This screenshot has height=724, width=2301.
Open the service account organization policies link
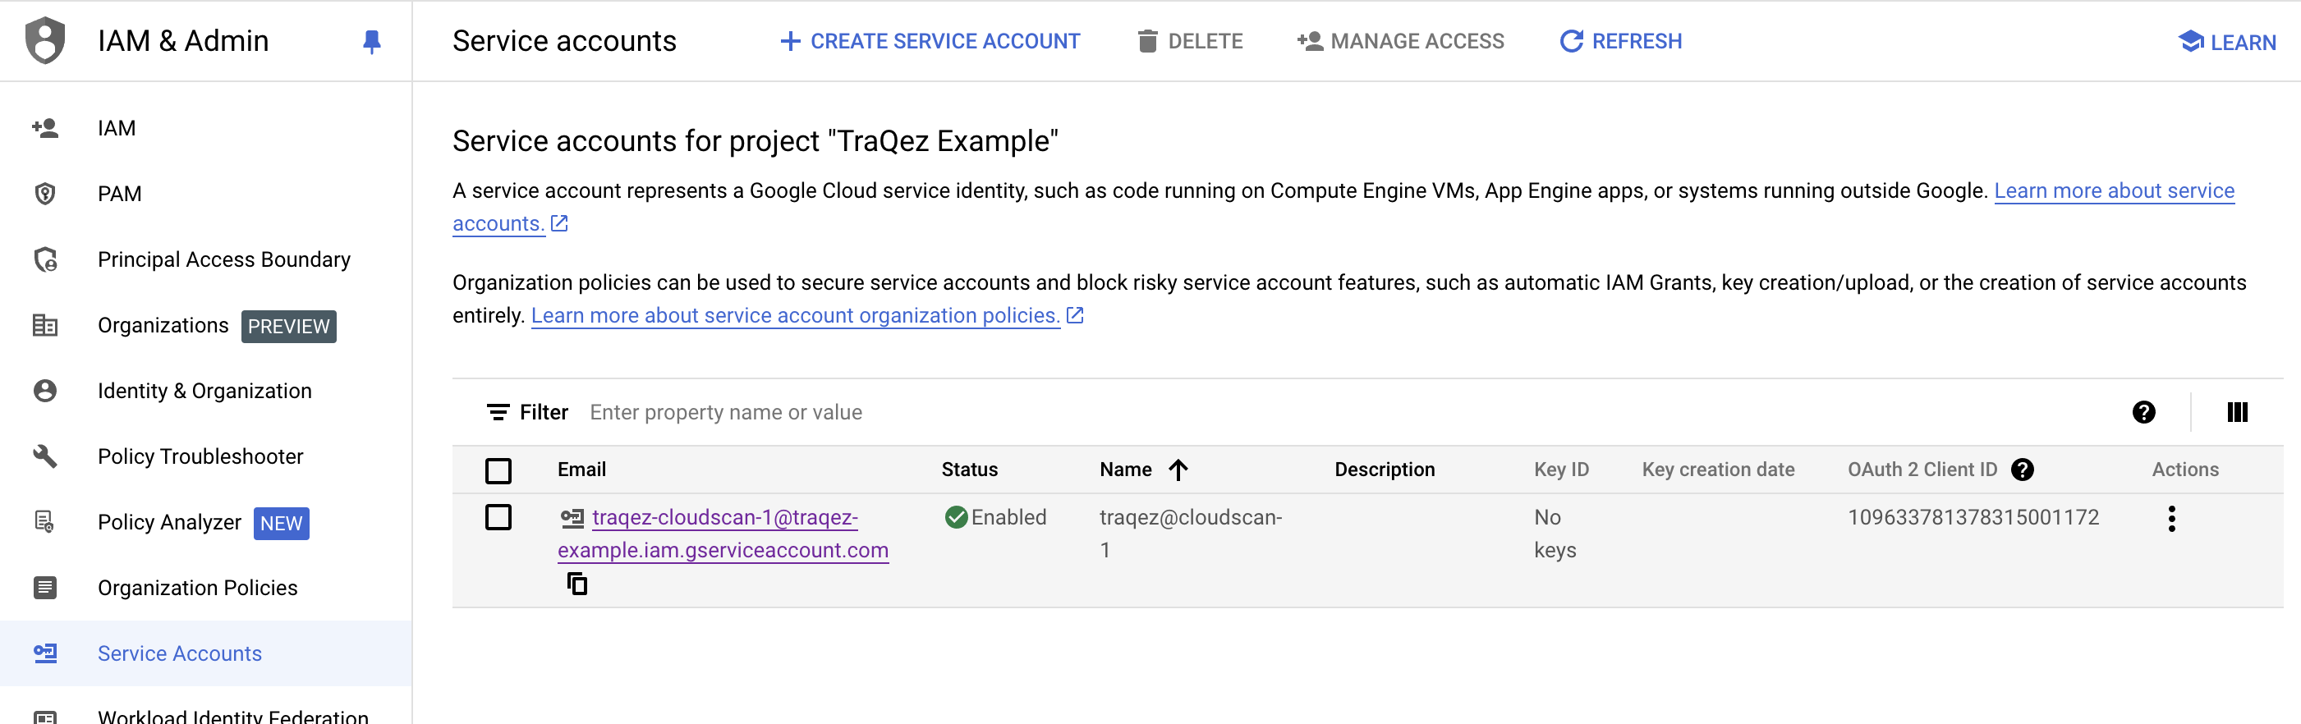point(795,315)
